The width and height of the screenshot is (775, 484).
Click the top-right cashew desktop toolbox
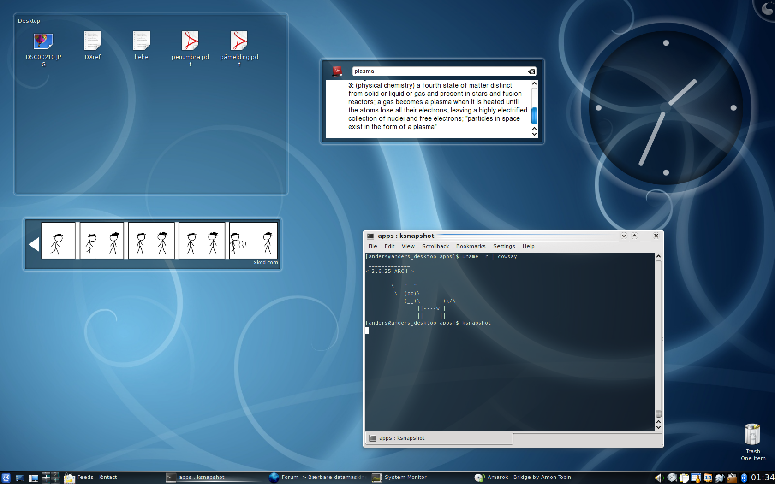[766, 8]
